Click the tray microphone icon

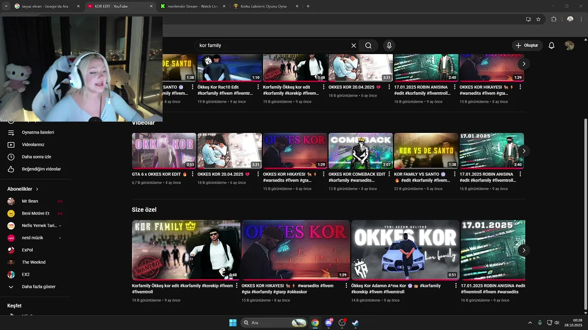[x=540, y=323]
